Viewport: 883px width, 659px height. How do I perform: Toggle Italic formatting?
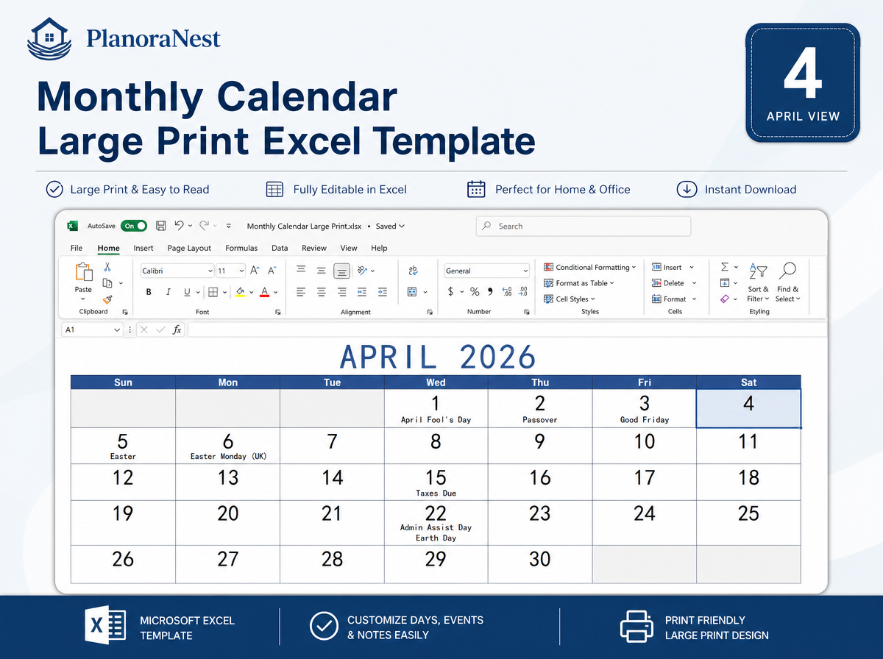click(x=168, y=292)
